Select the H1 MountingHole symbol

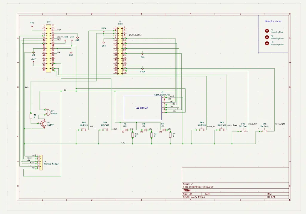click(x=267, y=31)
